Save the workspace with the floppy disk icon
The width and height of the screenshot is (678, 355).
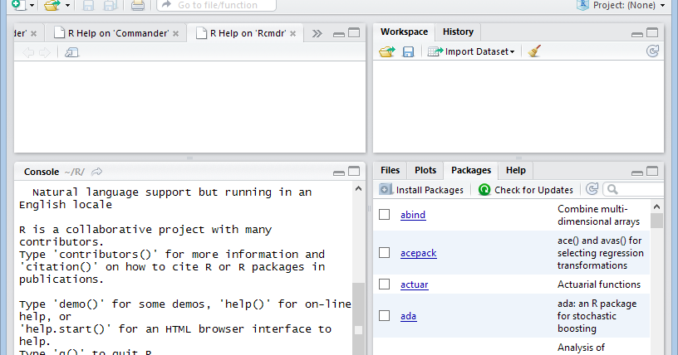pyautogui.click(x=408, y=51)
